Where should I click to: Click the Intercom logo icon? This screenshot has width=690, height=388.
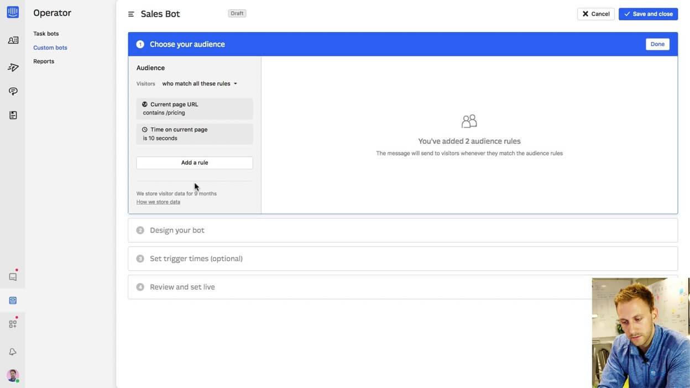(x=13, y=12)
